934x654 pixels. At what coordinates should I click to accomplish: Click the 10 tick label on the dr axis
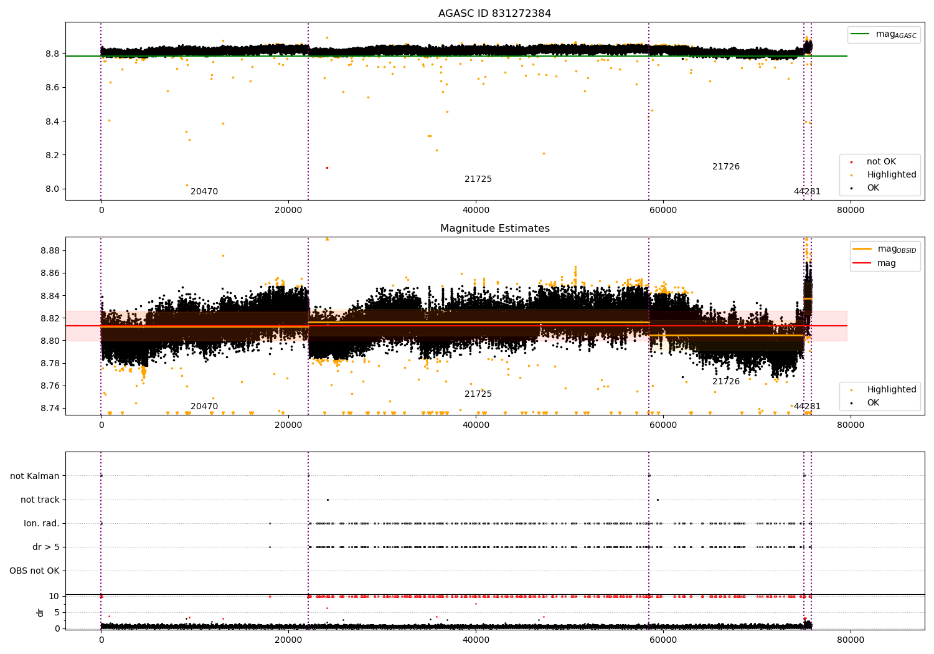(54, 596)
